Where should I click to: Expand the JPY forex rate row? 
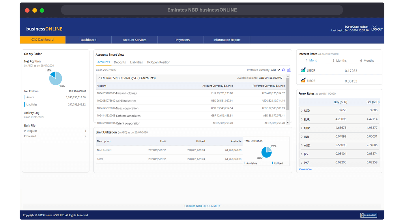tap(302, 154)
